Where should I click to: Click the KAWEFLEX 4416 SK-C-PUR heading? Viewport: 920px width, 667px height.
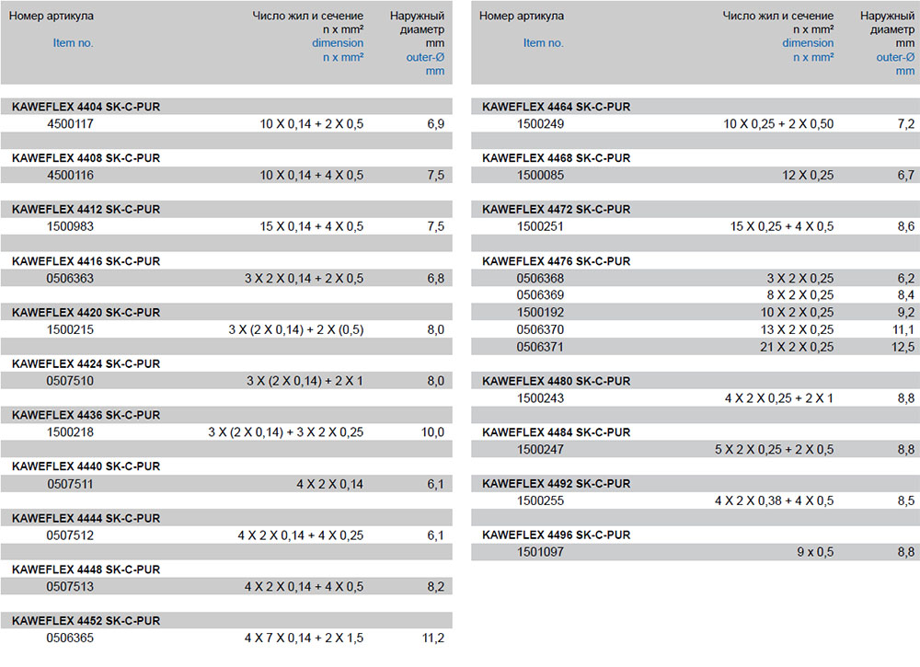click(x=86, y=261)
